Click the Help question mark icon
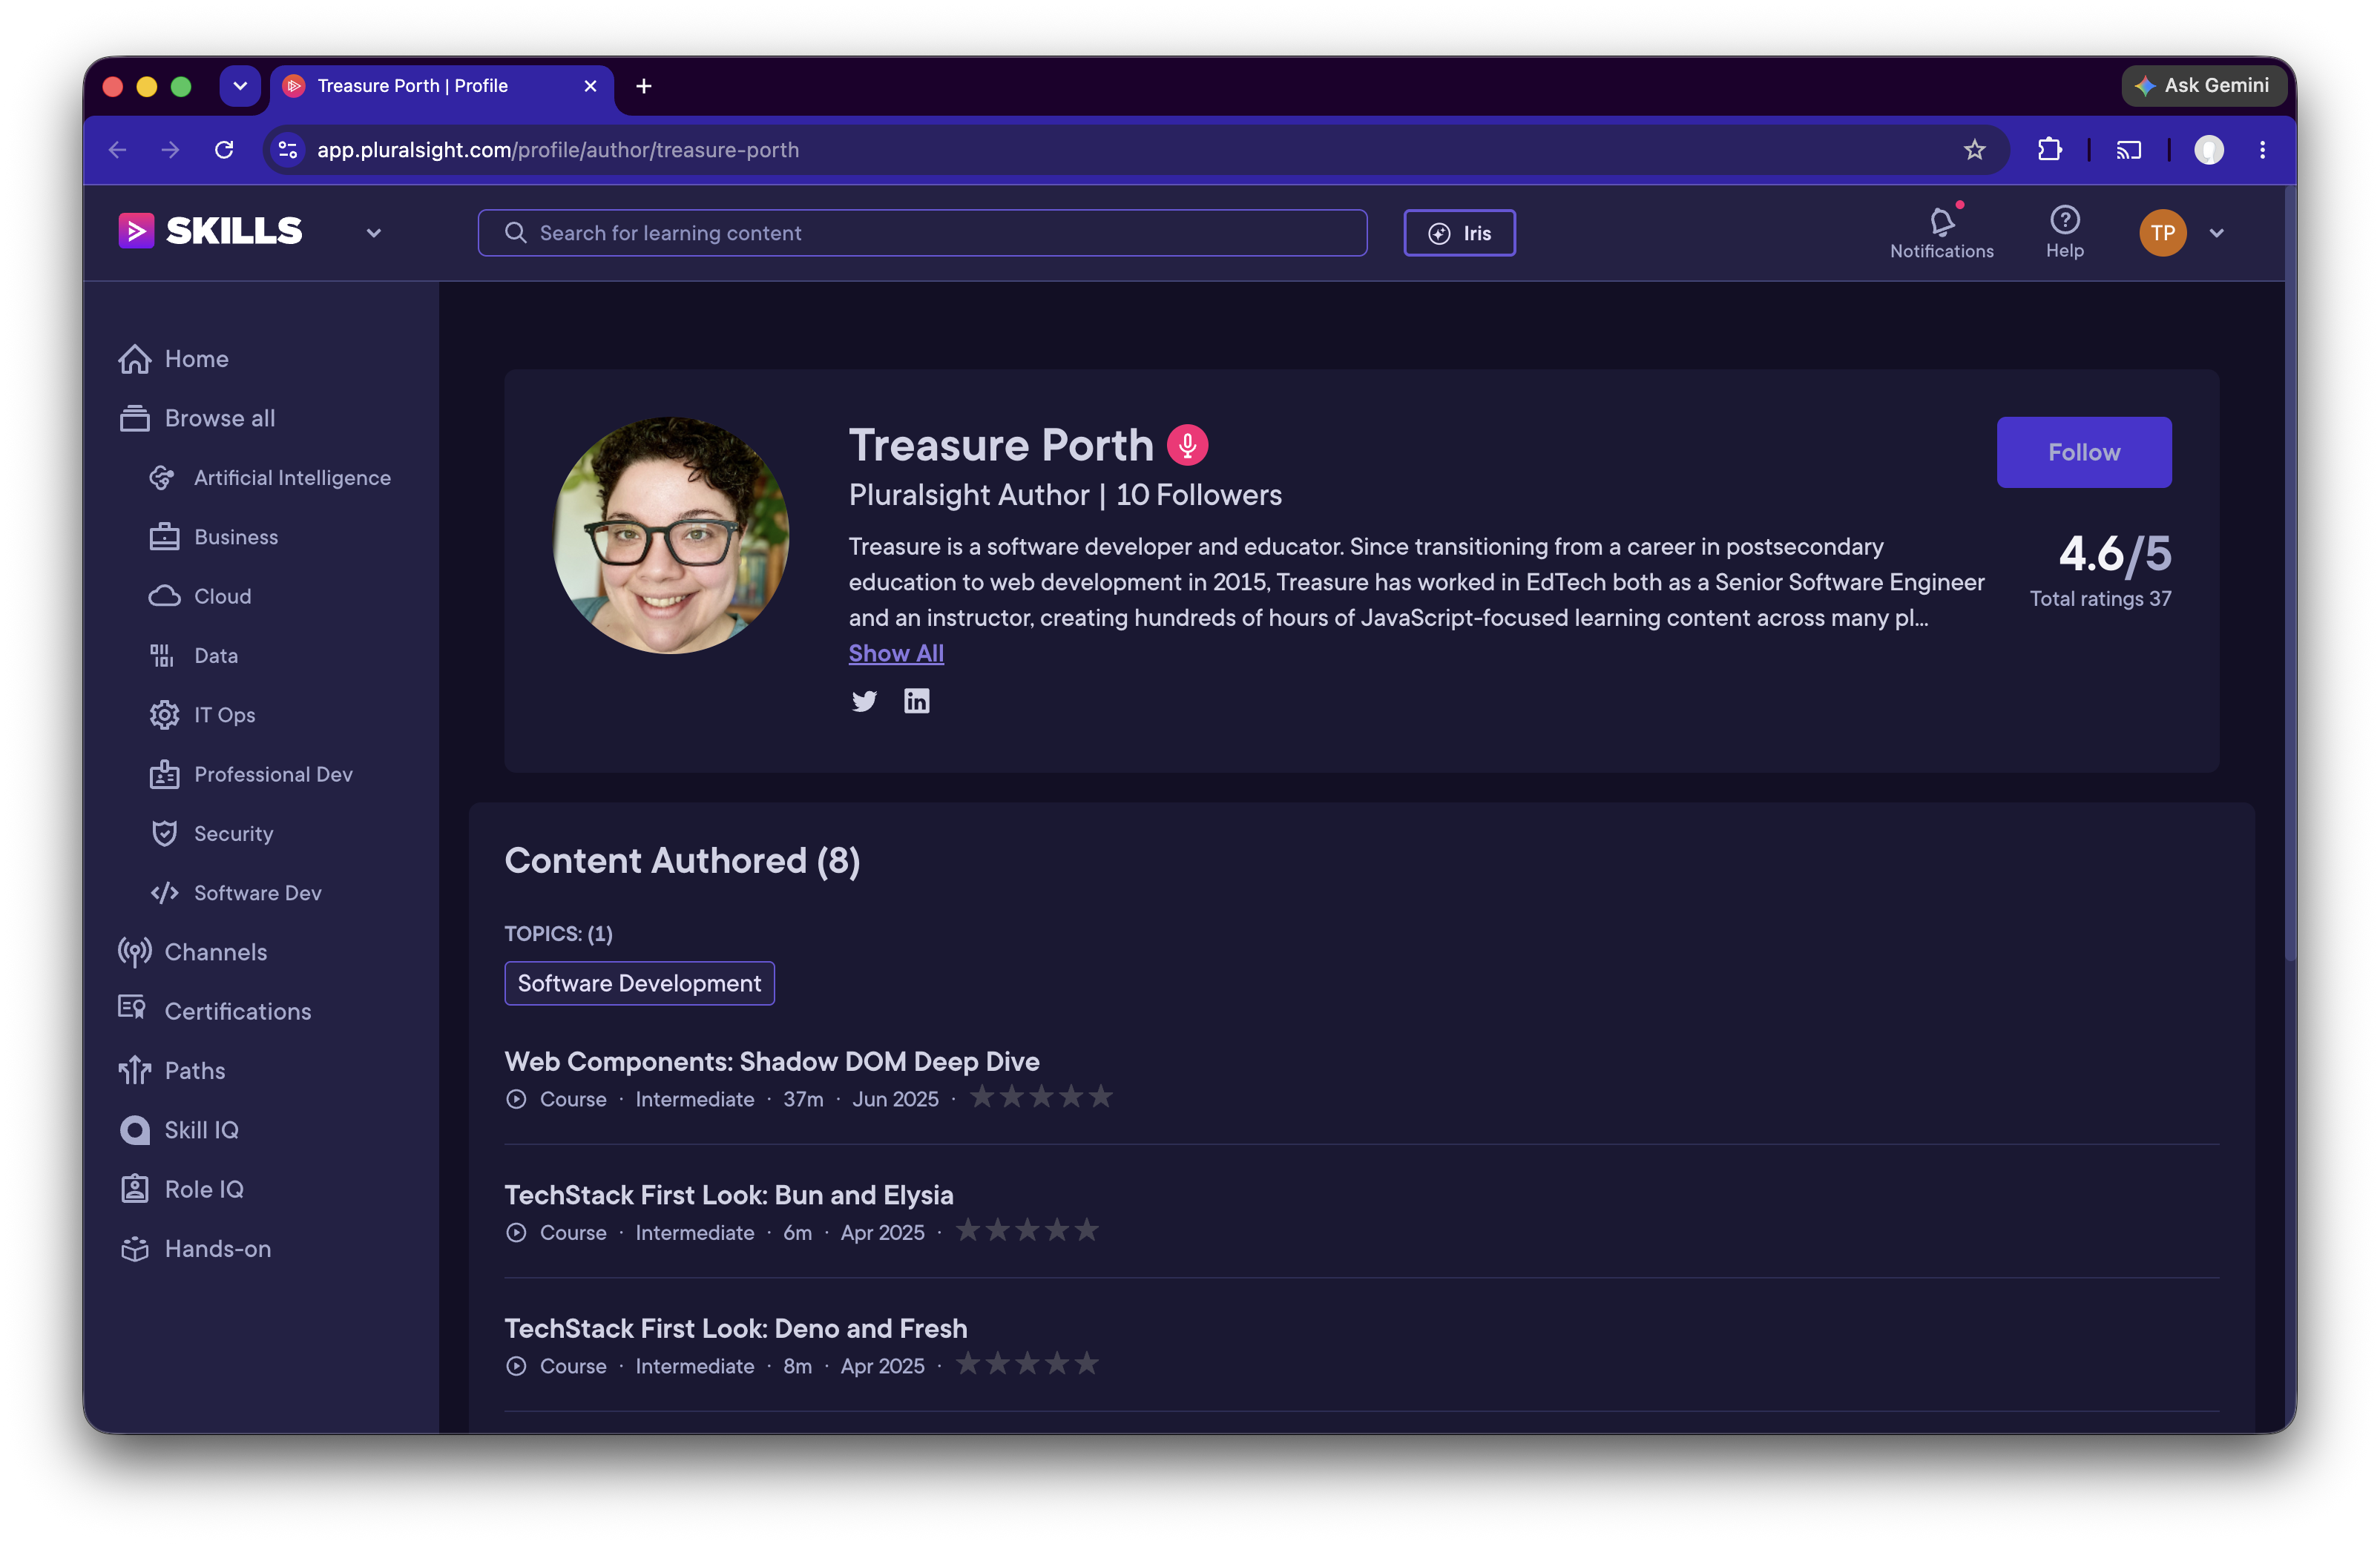 click(x=2064, y=220)
